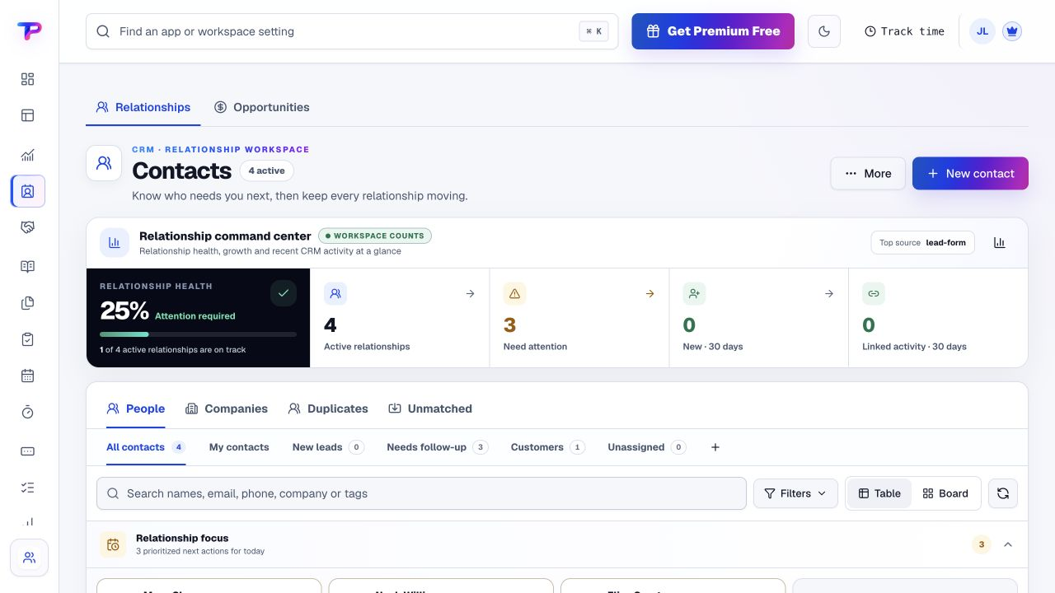Show the Needs follow-up view
1055x593 pixels.
[438, 447]
